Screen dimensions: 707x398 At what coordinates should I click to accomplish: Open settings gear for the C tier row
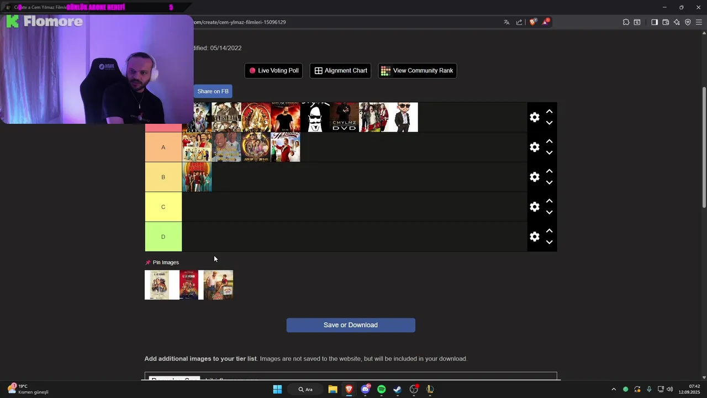(535, 207)
